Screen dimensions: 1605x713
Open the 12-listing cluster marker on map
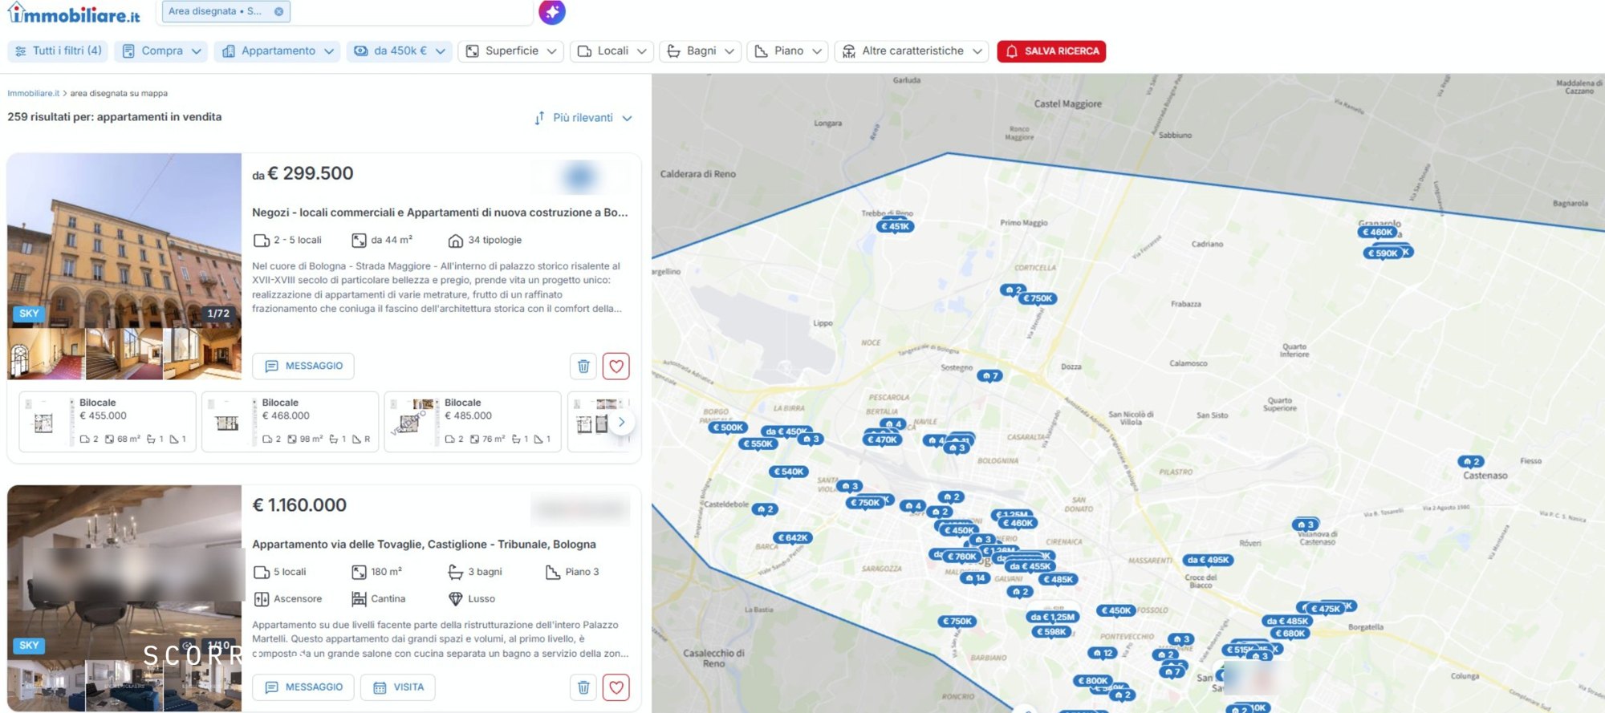tap(1103, 653)
